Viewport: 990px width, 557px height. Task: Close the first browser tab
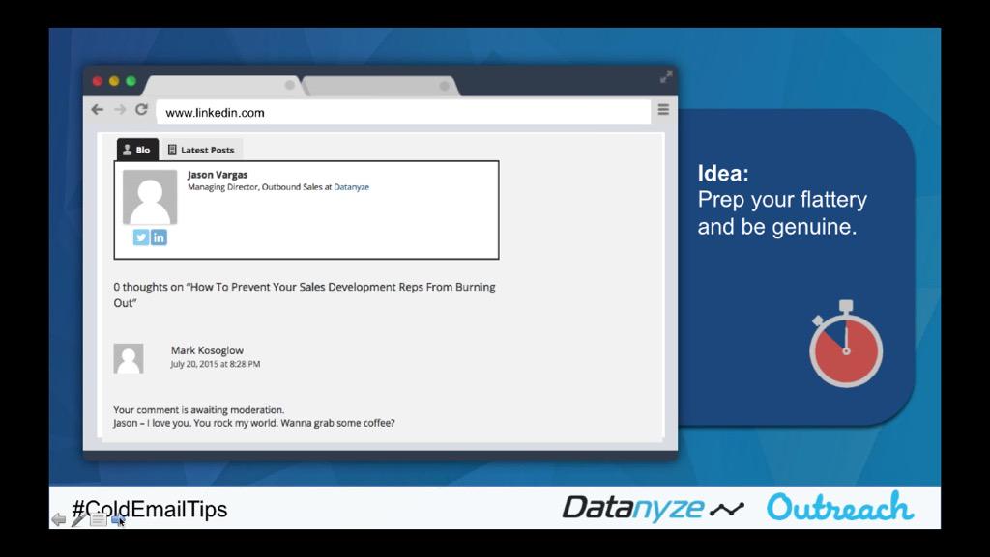pyautogui.click(x=289, y=85)
